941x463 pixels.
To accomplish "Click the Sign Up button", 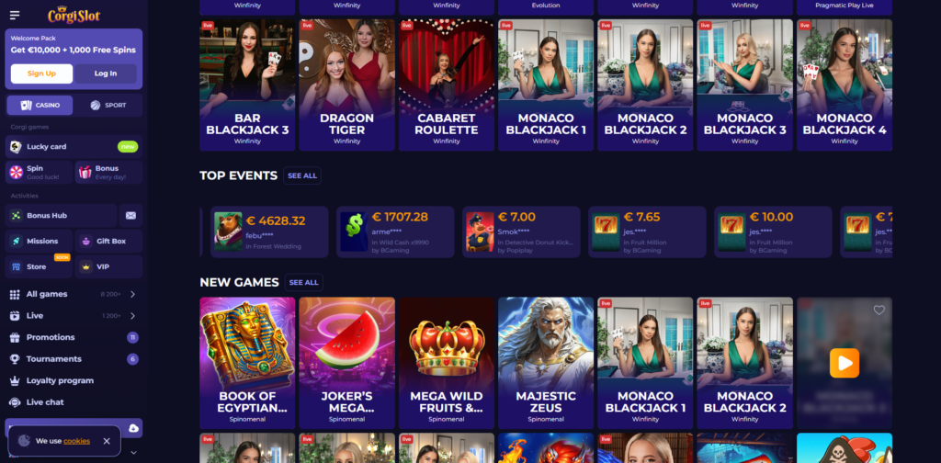I will (x=41, y=73).
